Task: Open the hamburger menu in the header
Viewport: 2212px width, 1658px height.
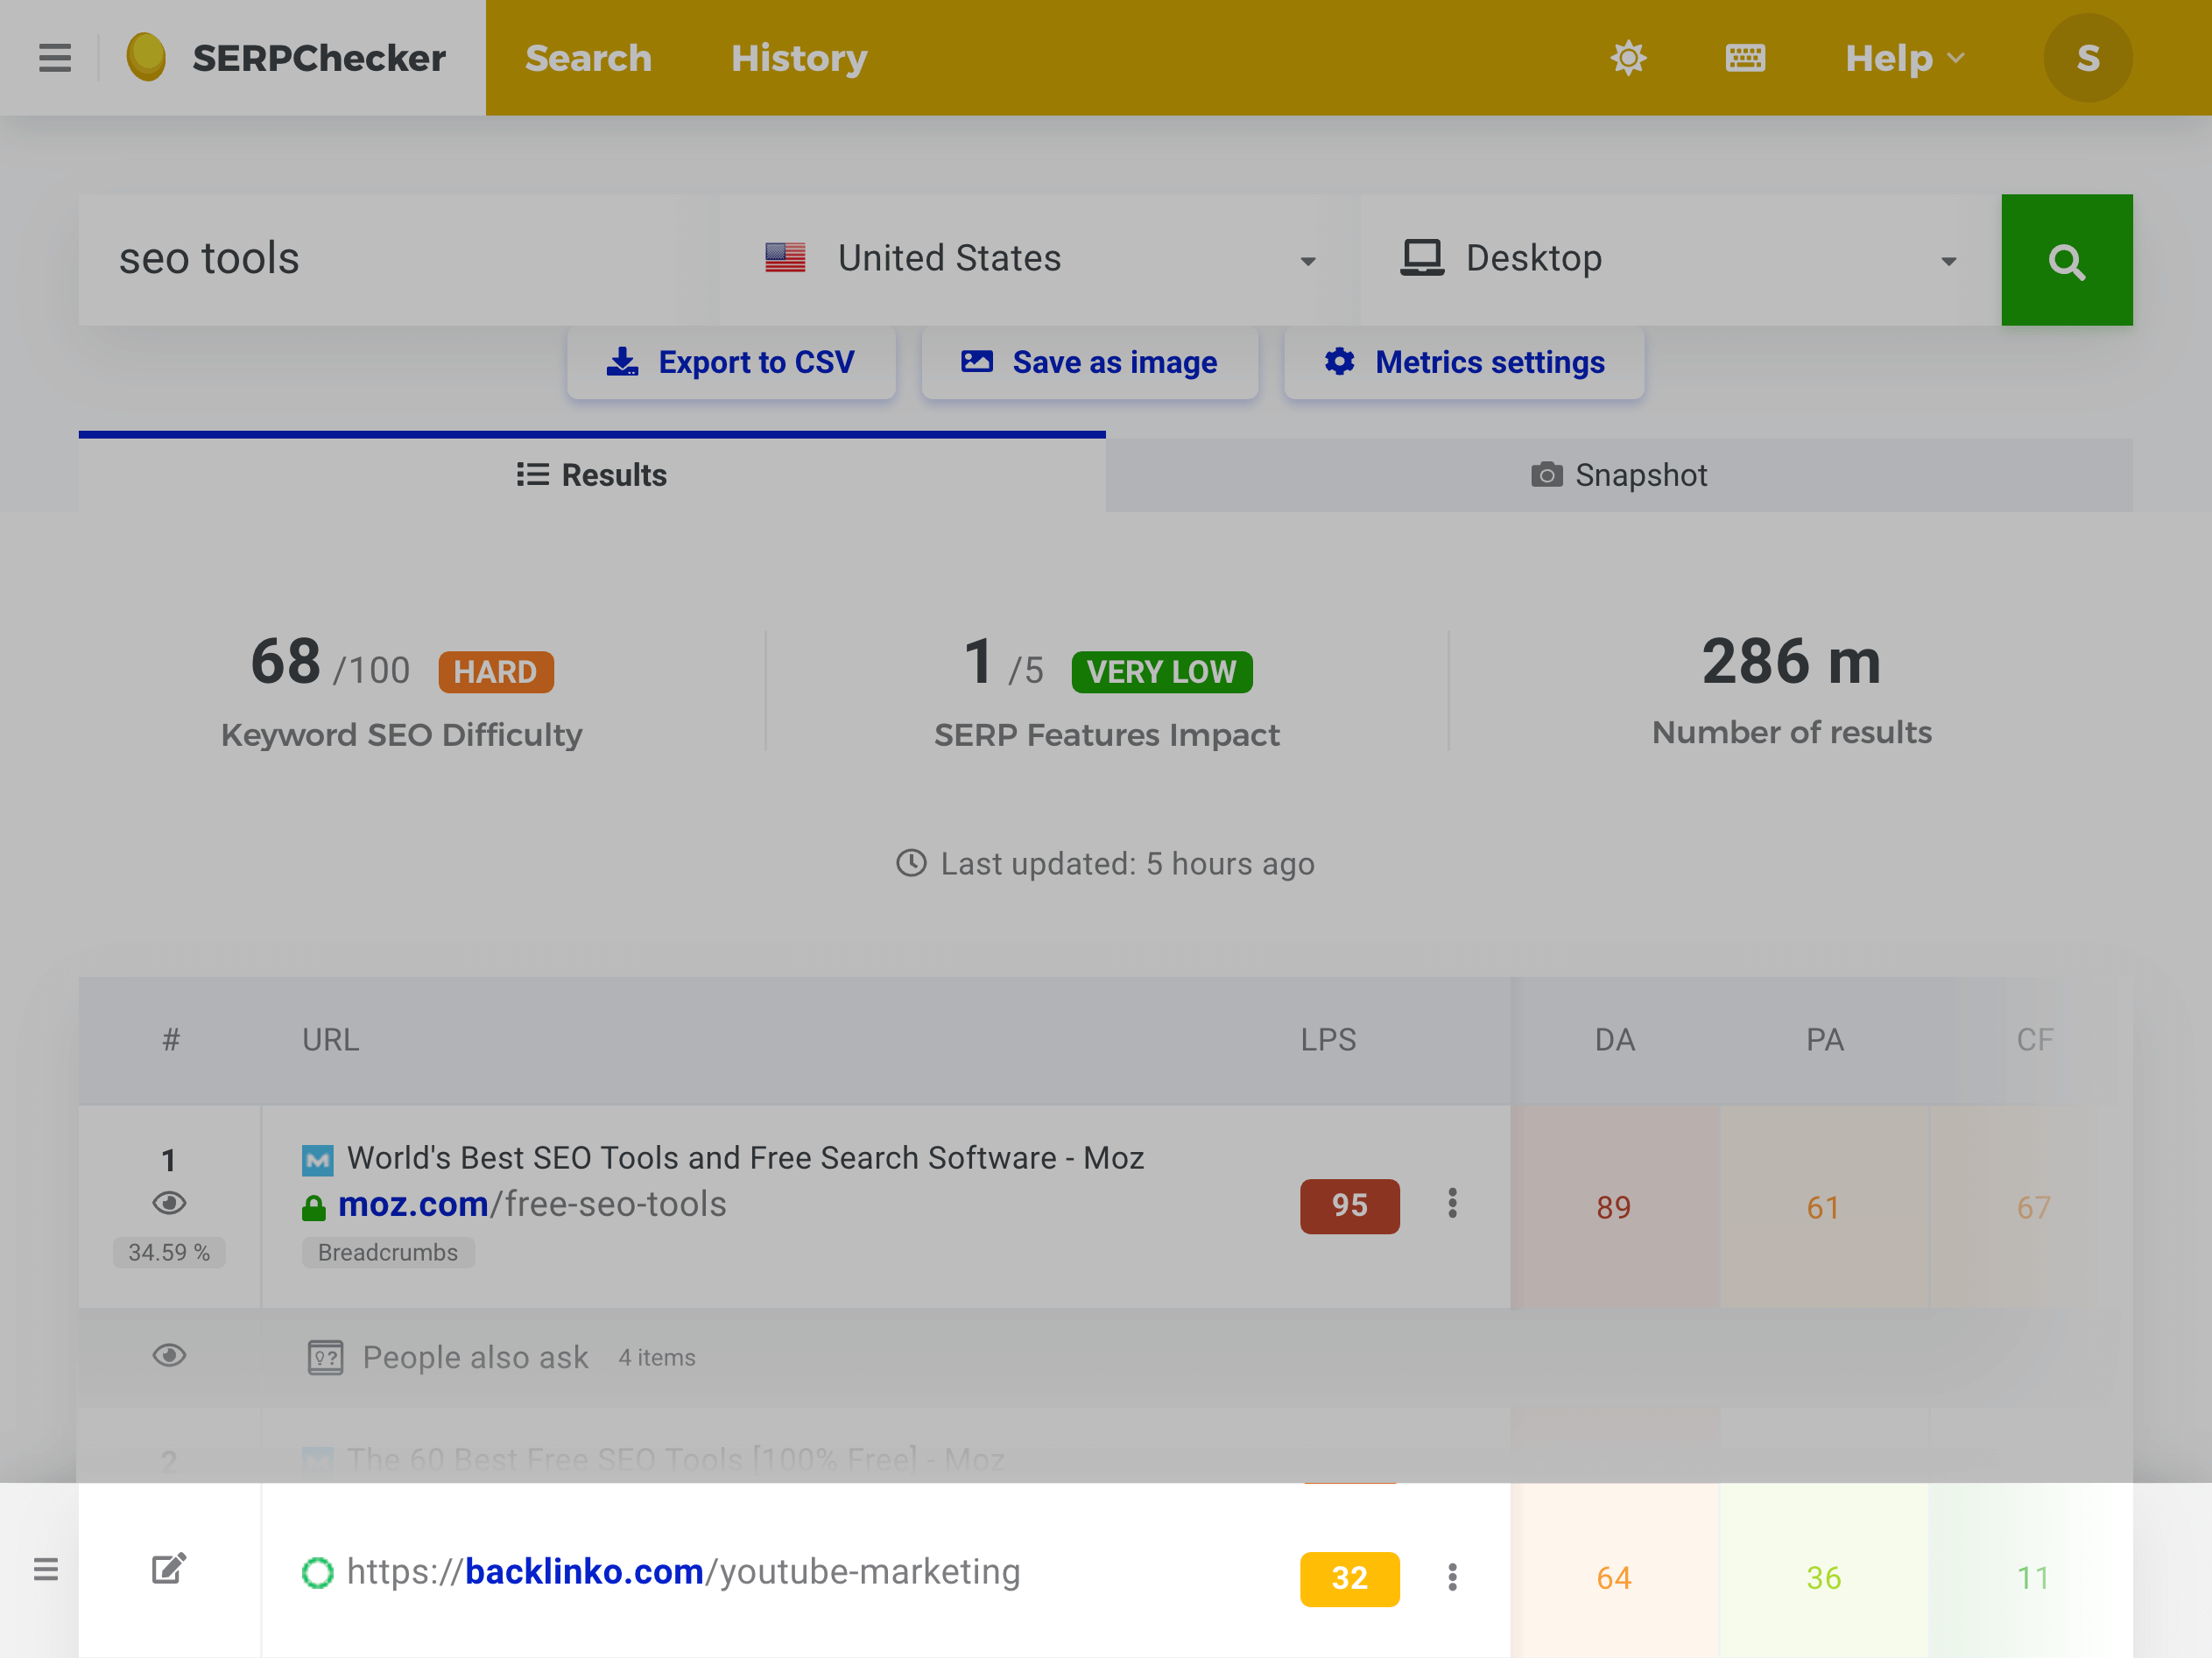Action: pos(55,58)
